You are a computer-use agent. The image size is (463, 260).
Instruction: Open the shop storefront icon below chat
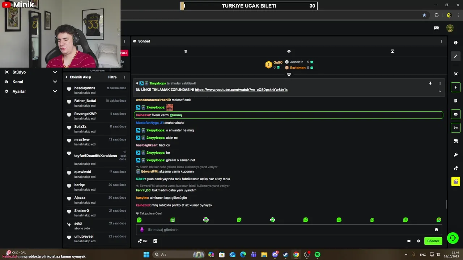pyautogui.click(x=155, y=241)
